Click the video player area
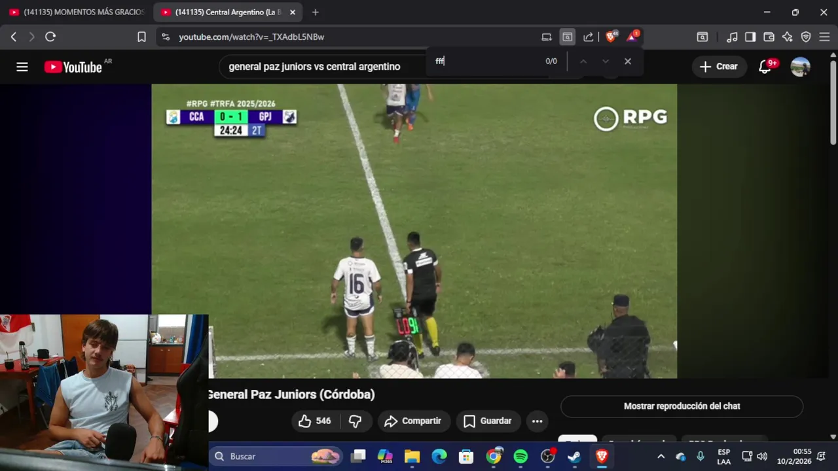The image size is (838, 471). 414,231
